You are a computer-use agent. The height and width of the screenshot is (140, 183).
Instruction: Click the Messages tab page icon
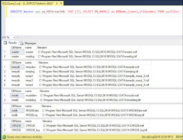pos(22,43)
